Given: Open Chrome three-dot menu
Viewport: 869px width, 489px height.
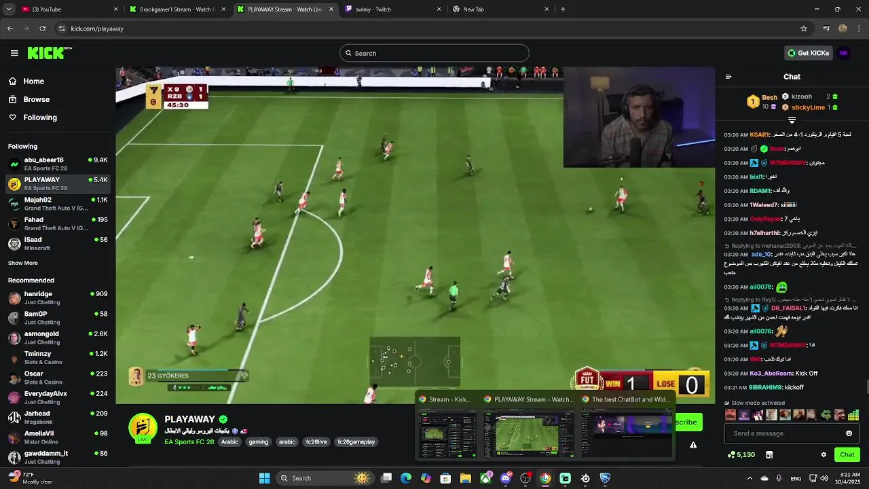Looking at the screenshot, I should click(859, 29).
